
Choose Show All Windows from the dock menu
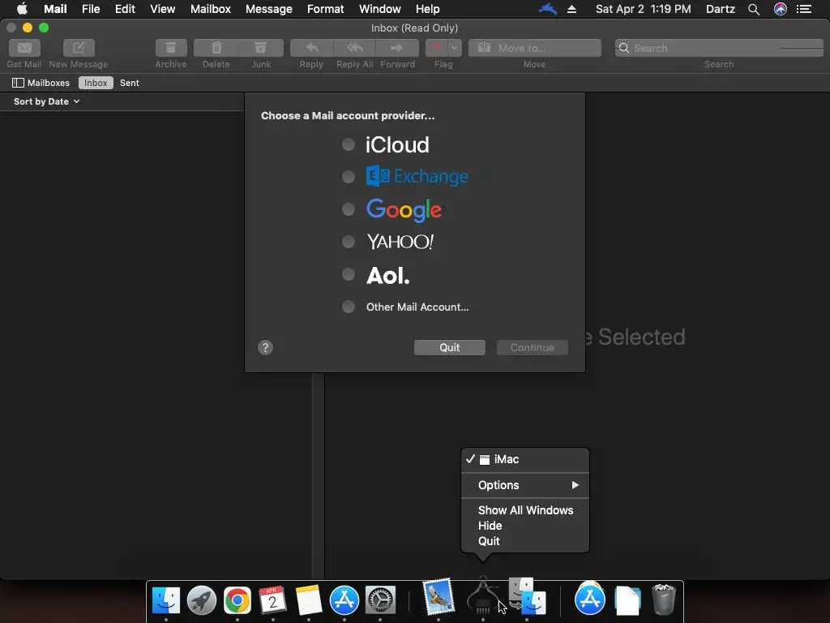coord(525,510)
